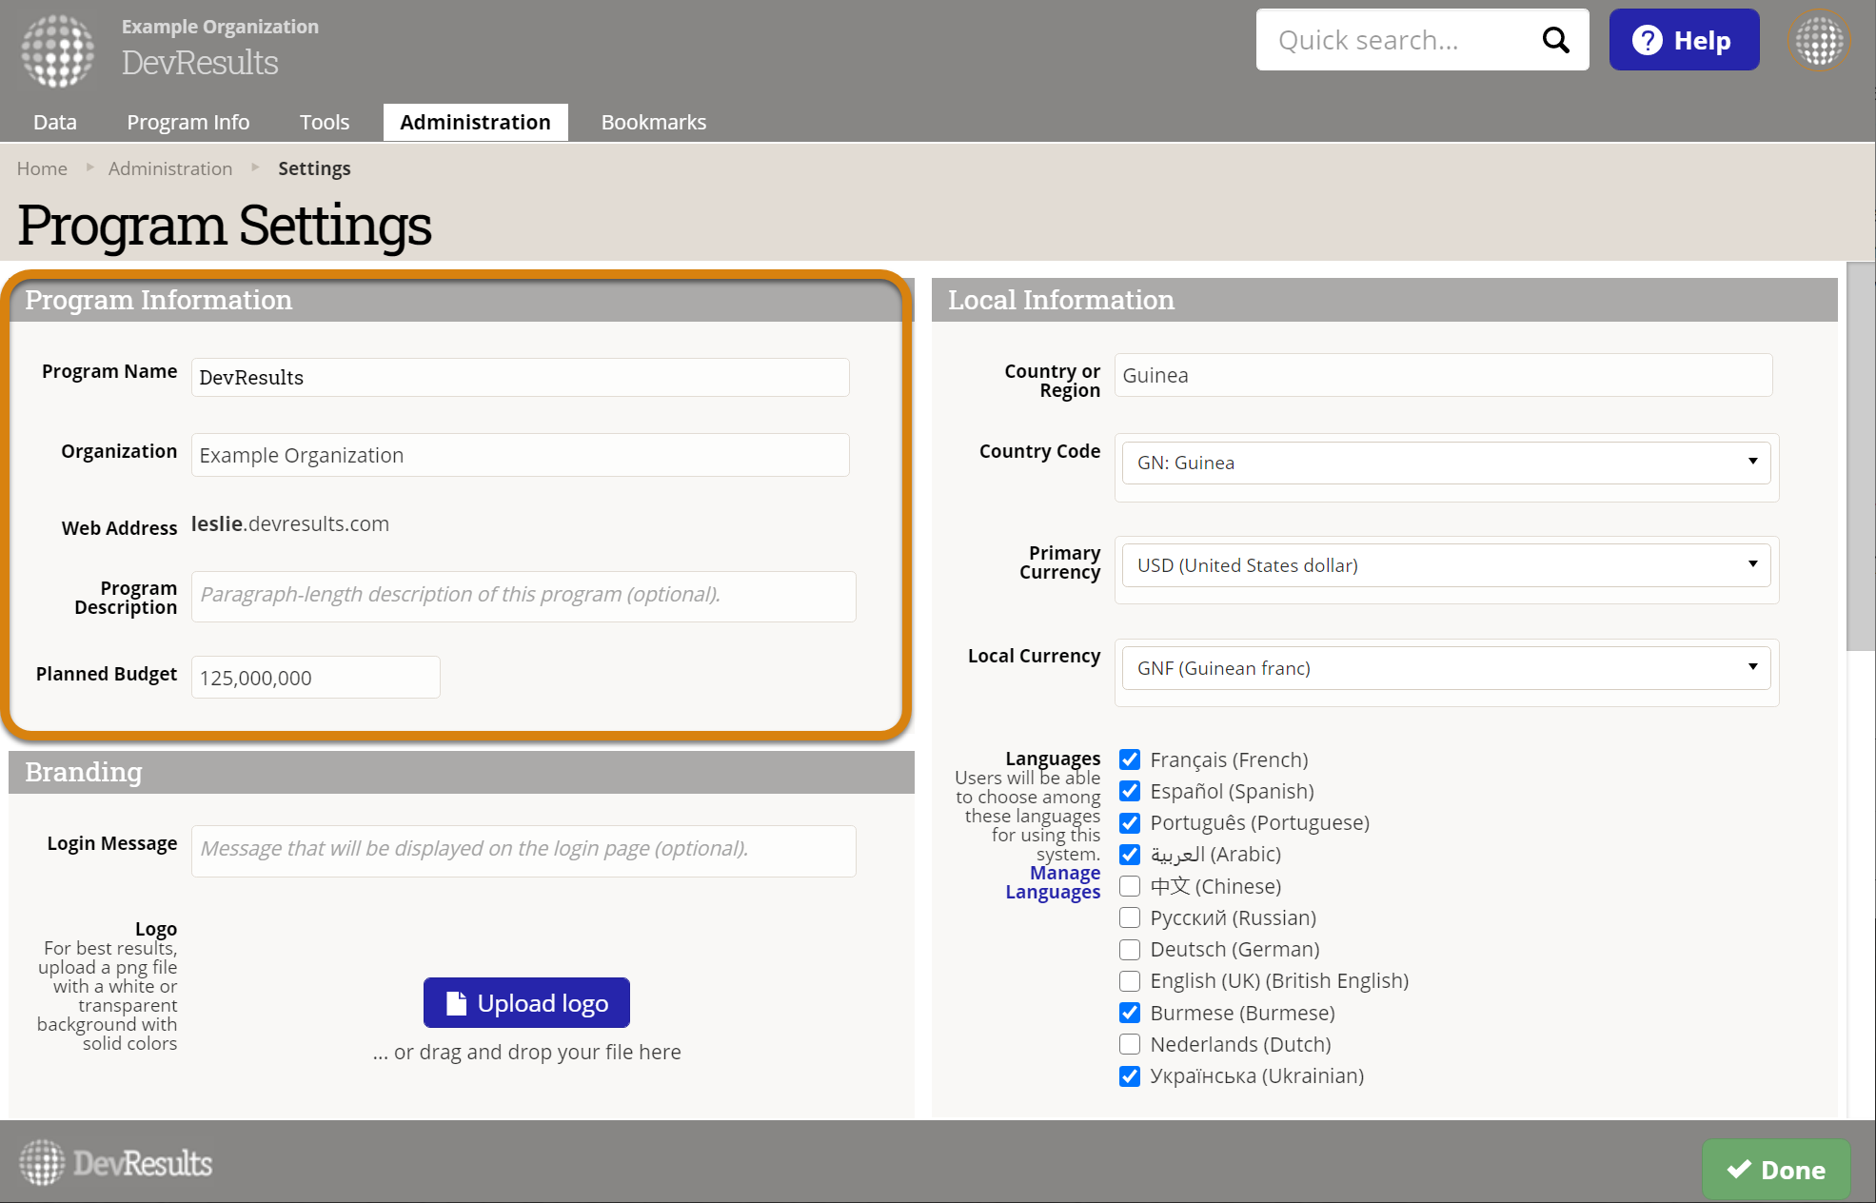Expand the Primary Currency dropdown
The width and height of the screenshot is (1876, 1203).
coord(1445,565)
